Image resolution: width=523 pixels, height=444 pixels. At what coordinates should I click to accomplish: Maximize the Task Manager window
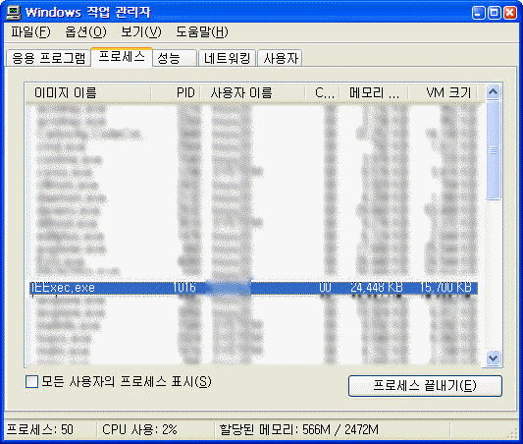[x=495, y=13]
